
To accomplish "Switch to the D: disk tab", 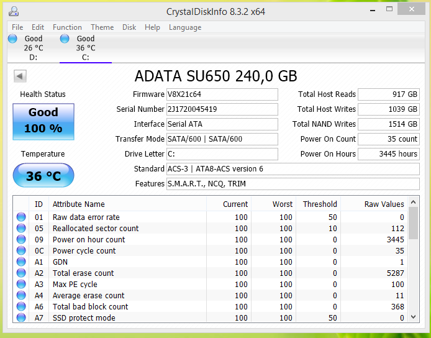I will (x=34, y=48).
